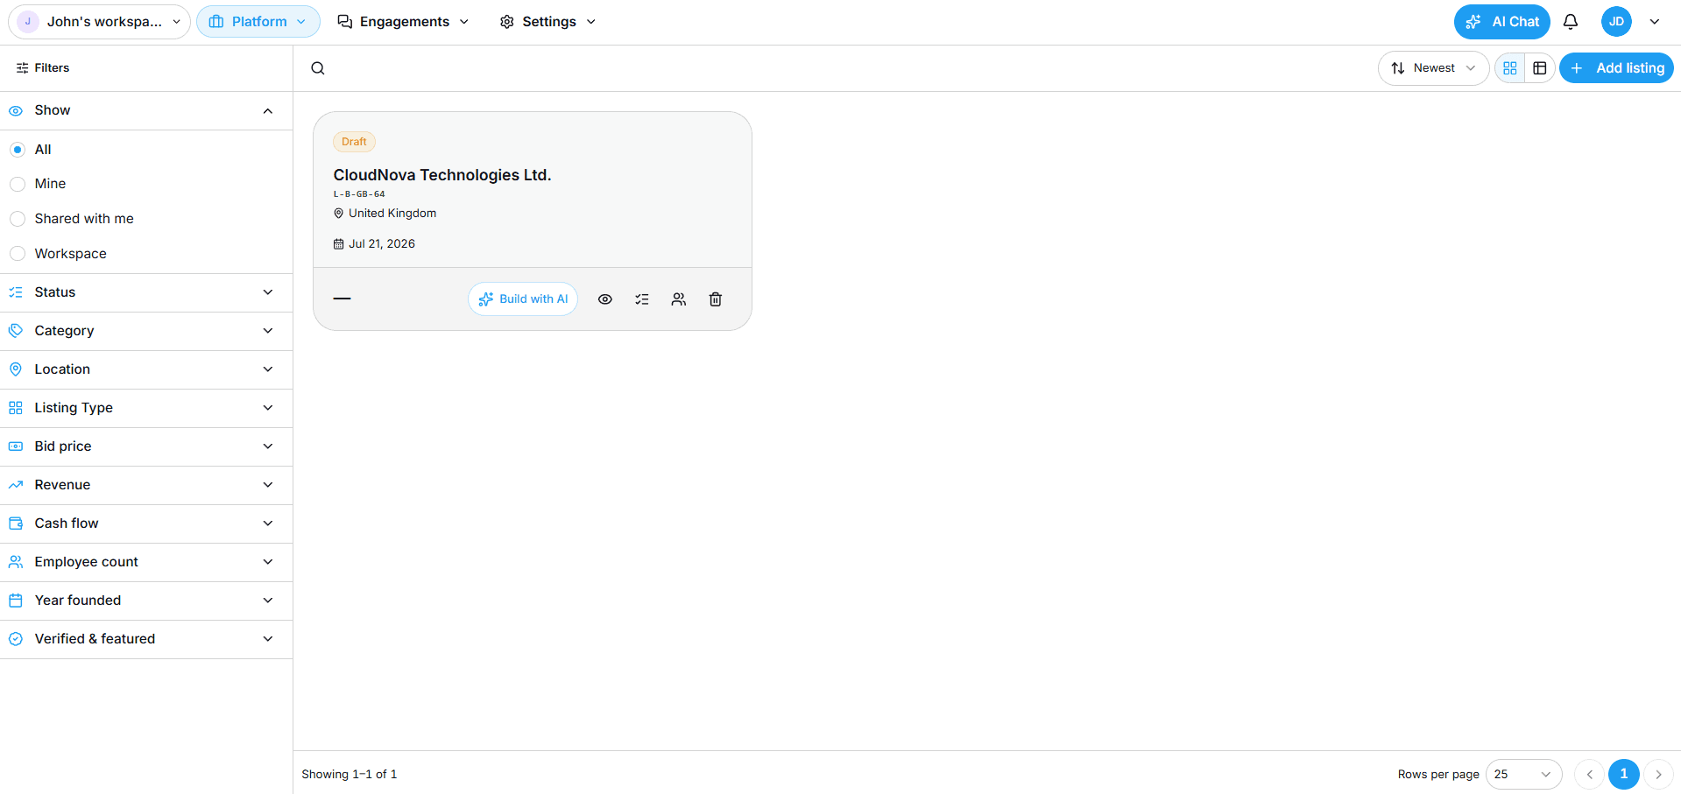Click Add listing button
Screen dimensions: 1681x794
point(1616,68)
